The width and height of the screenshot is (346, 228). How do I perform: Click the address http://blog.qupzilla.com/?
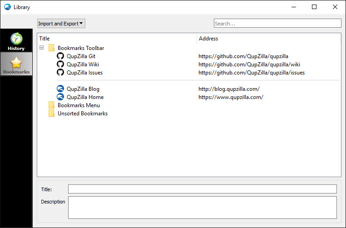click(x=229, y=89)
